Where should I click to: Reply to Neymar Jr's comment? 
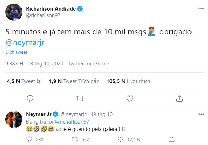point(29,139)
